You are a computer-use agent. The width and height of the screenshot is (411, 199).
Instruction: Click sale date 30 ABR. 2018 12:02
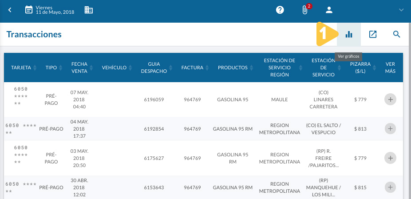[x=79, y=188]
